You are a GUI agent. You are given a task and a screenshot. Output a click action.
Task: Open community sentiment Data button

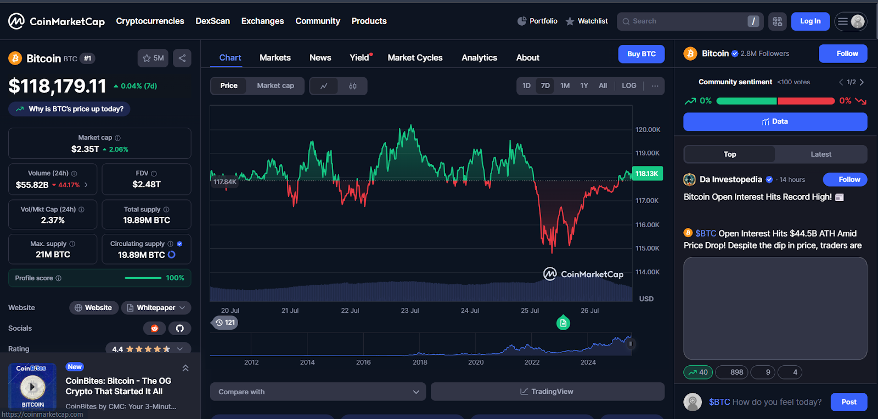point(775,122)
